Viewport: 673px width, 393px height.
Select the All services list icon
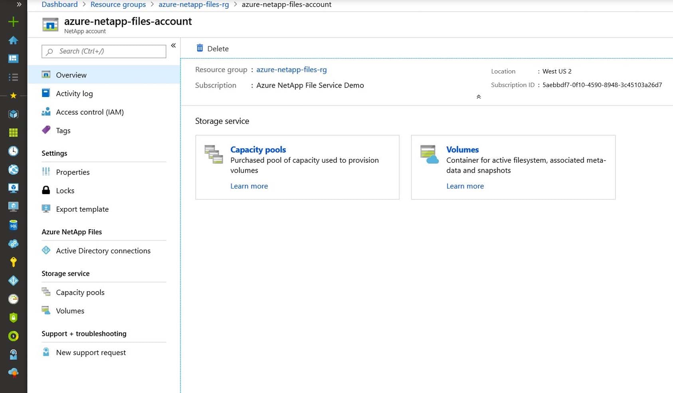(13, 77)
